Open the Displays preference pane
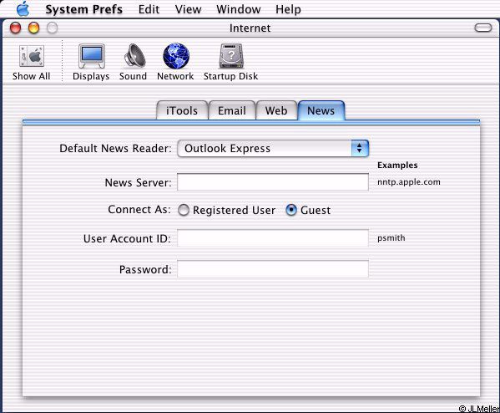This screenshot has width=500, height=413. [92, 56]
